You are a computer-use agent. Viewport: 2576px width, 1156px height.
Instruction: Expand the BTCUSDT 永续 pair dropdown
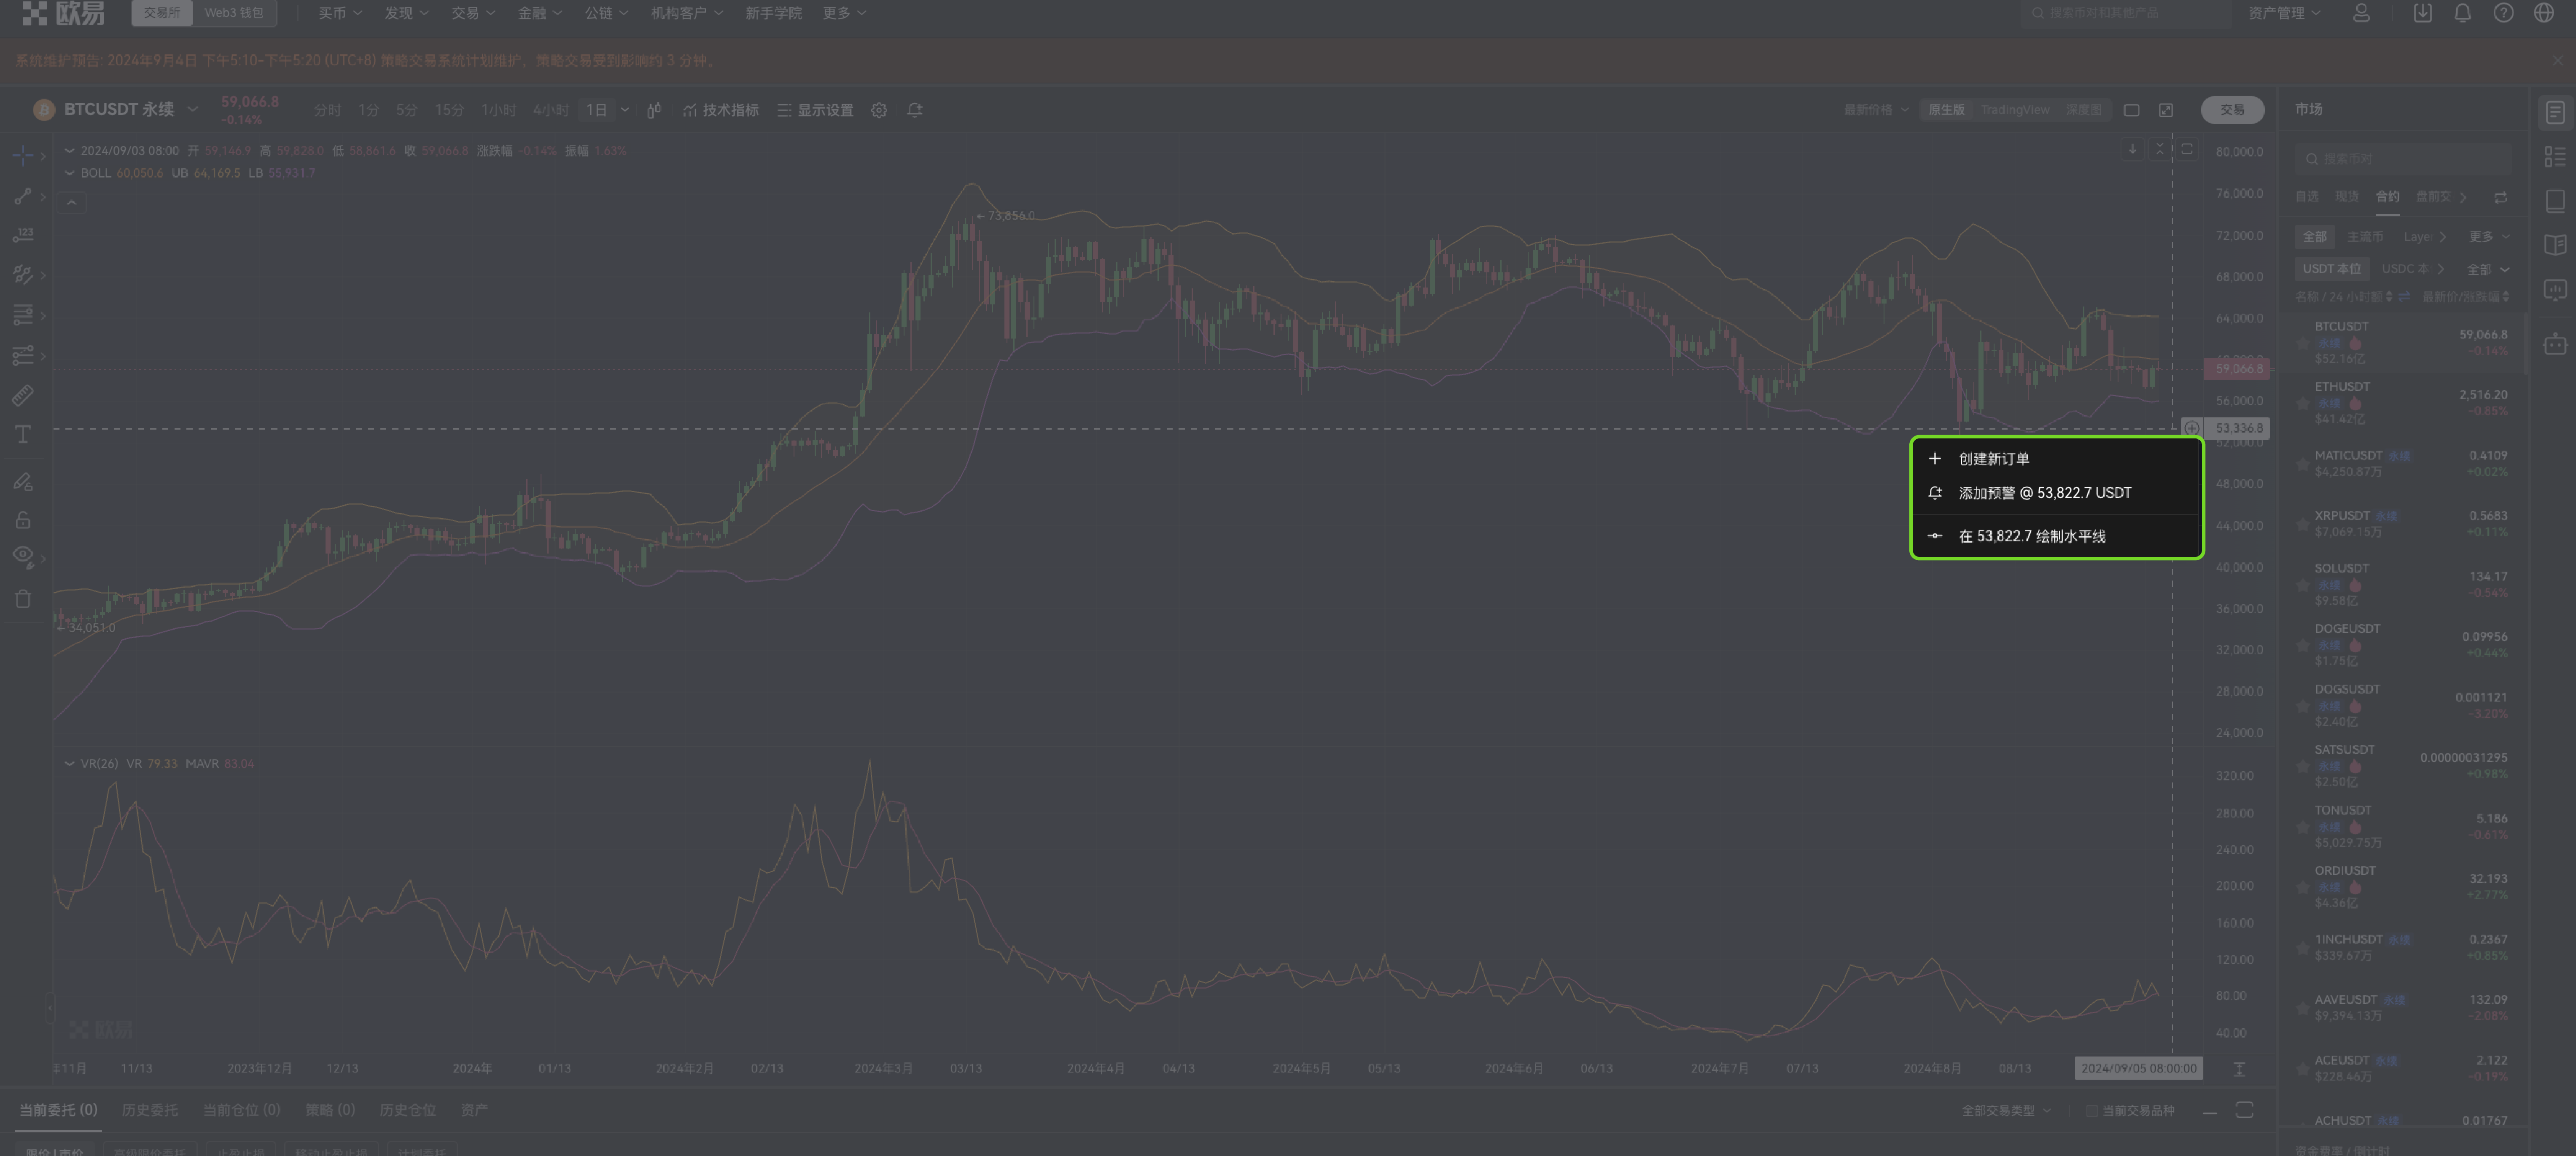point(192,109)
